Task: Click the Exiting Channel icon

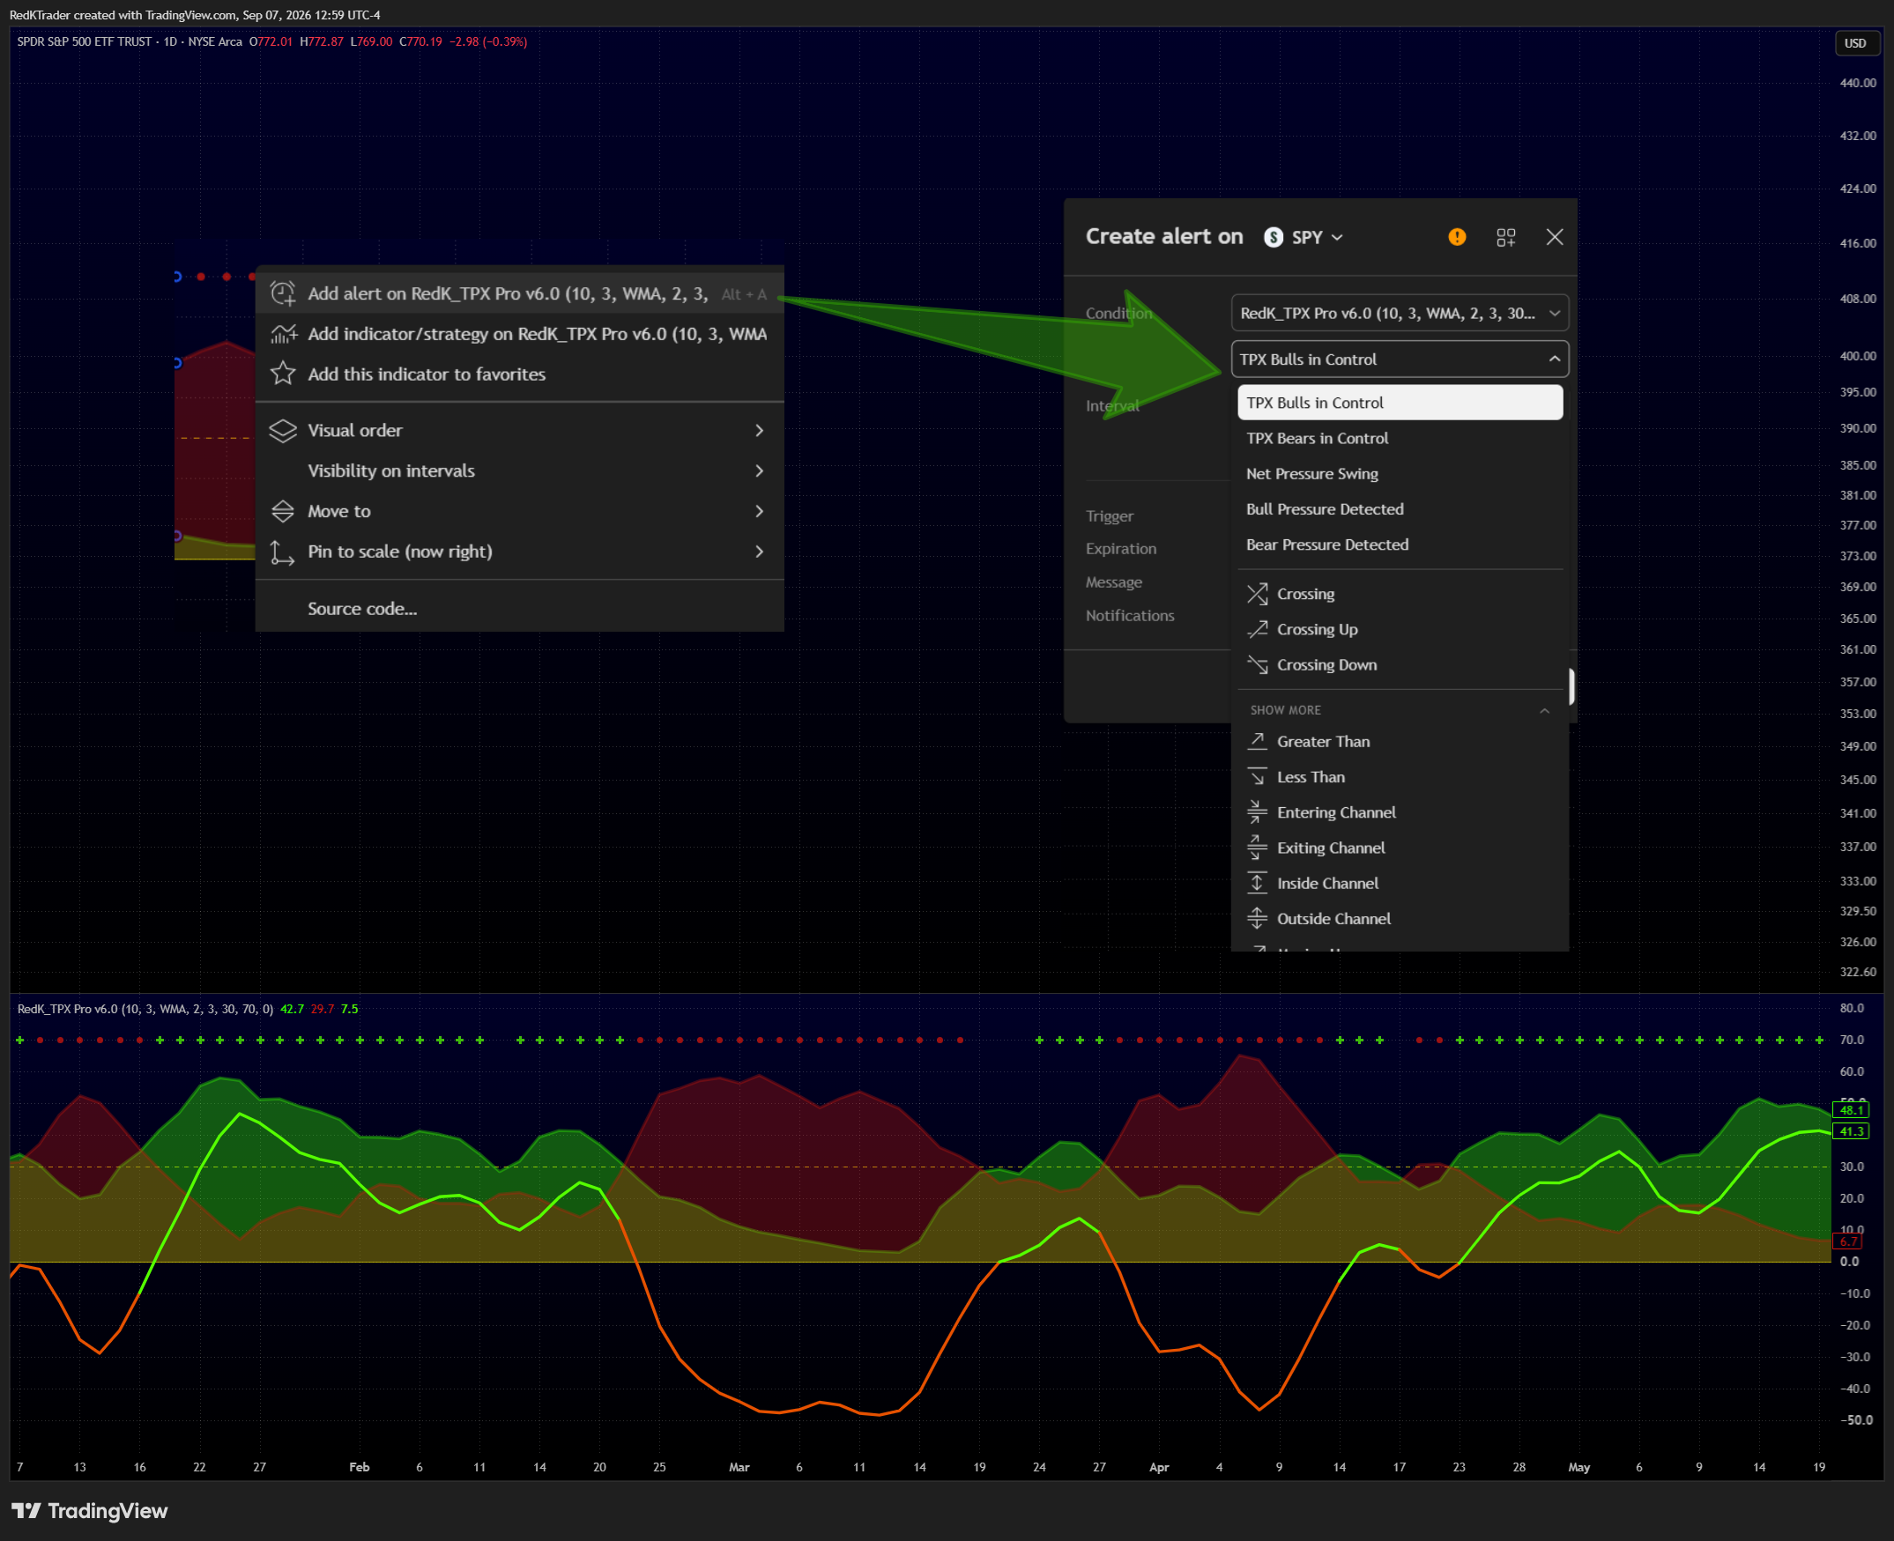Action: [1257, 848]
